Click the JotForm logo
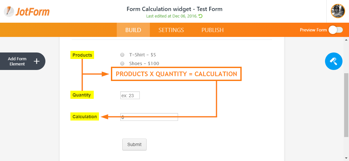349x161 pixels. click(x=27, y=11)
